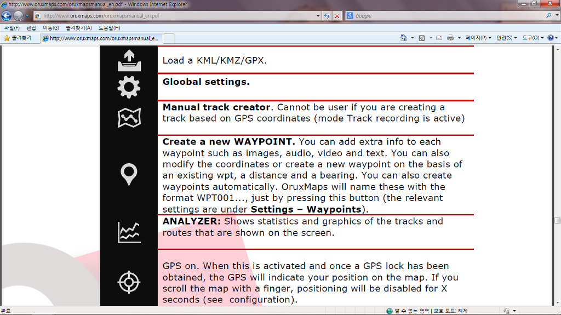Image resolution: width=561 pixels, height=315 pixels.
Task: Open the 편집 menu
Action: point(31,27)
